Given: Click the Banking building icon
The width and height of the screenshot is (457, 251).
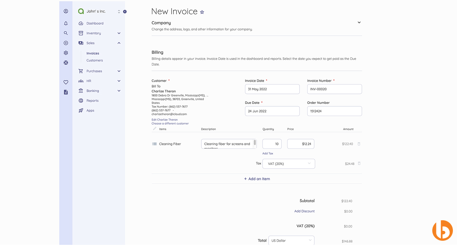Looking at the screenshot, I should (x=81, y=91).
